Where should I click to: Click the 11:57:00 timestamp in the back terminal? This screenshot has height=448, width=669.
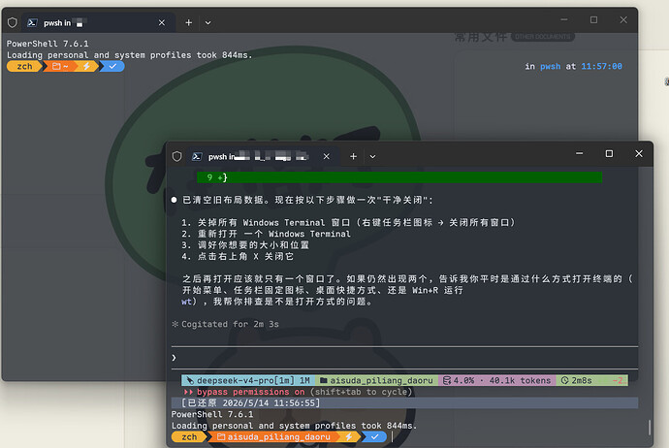point(601,67)
